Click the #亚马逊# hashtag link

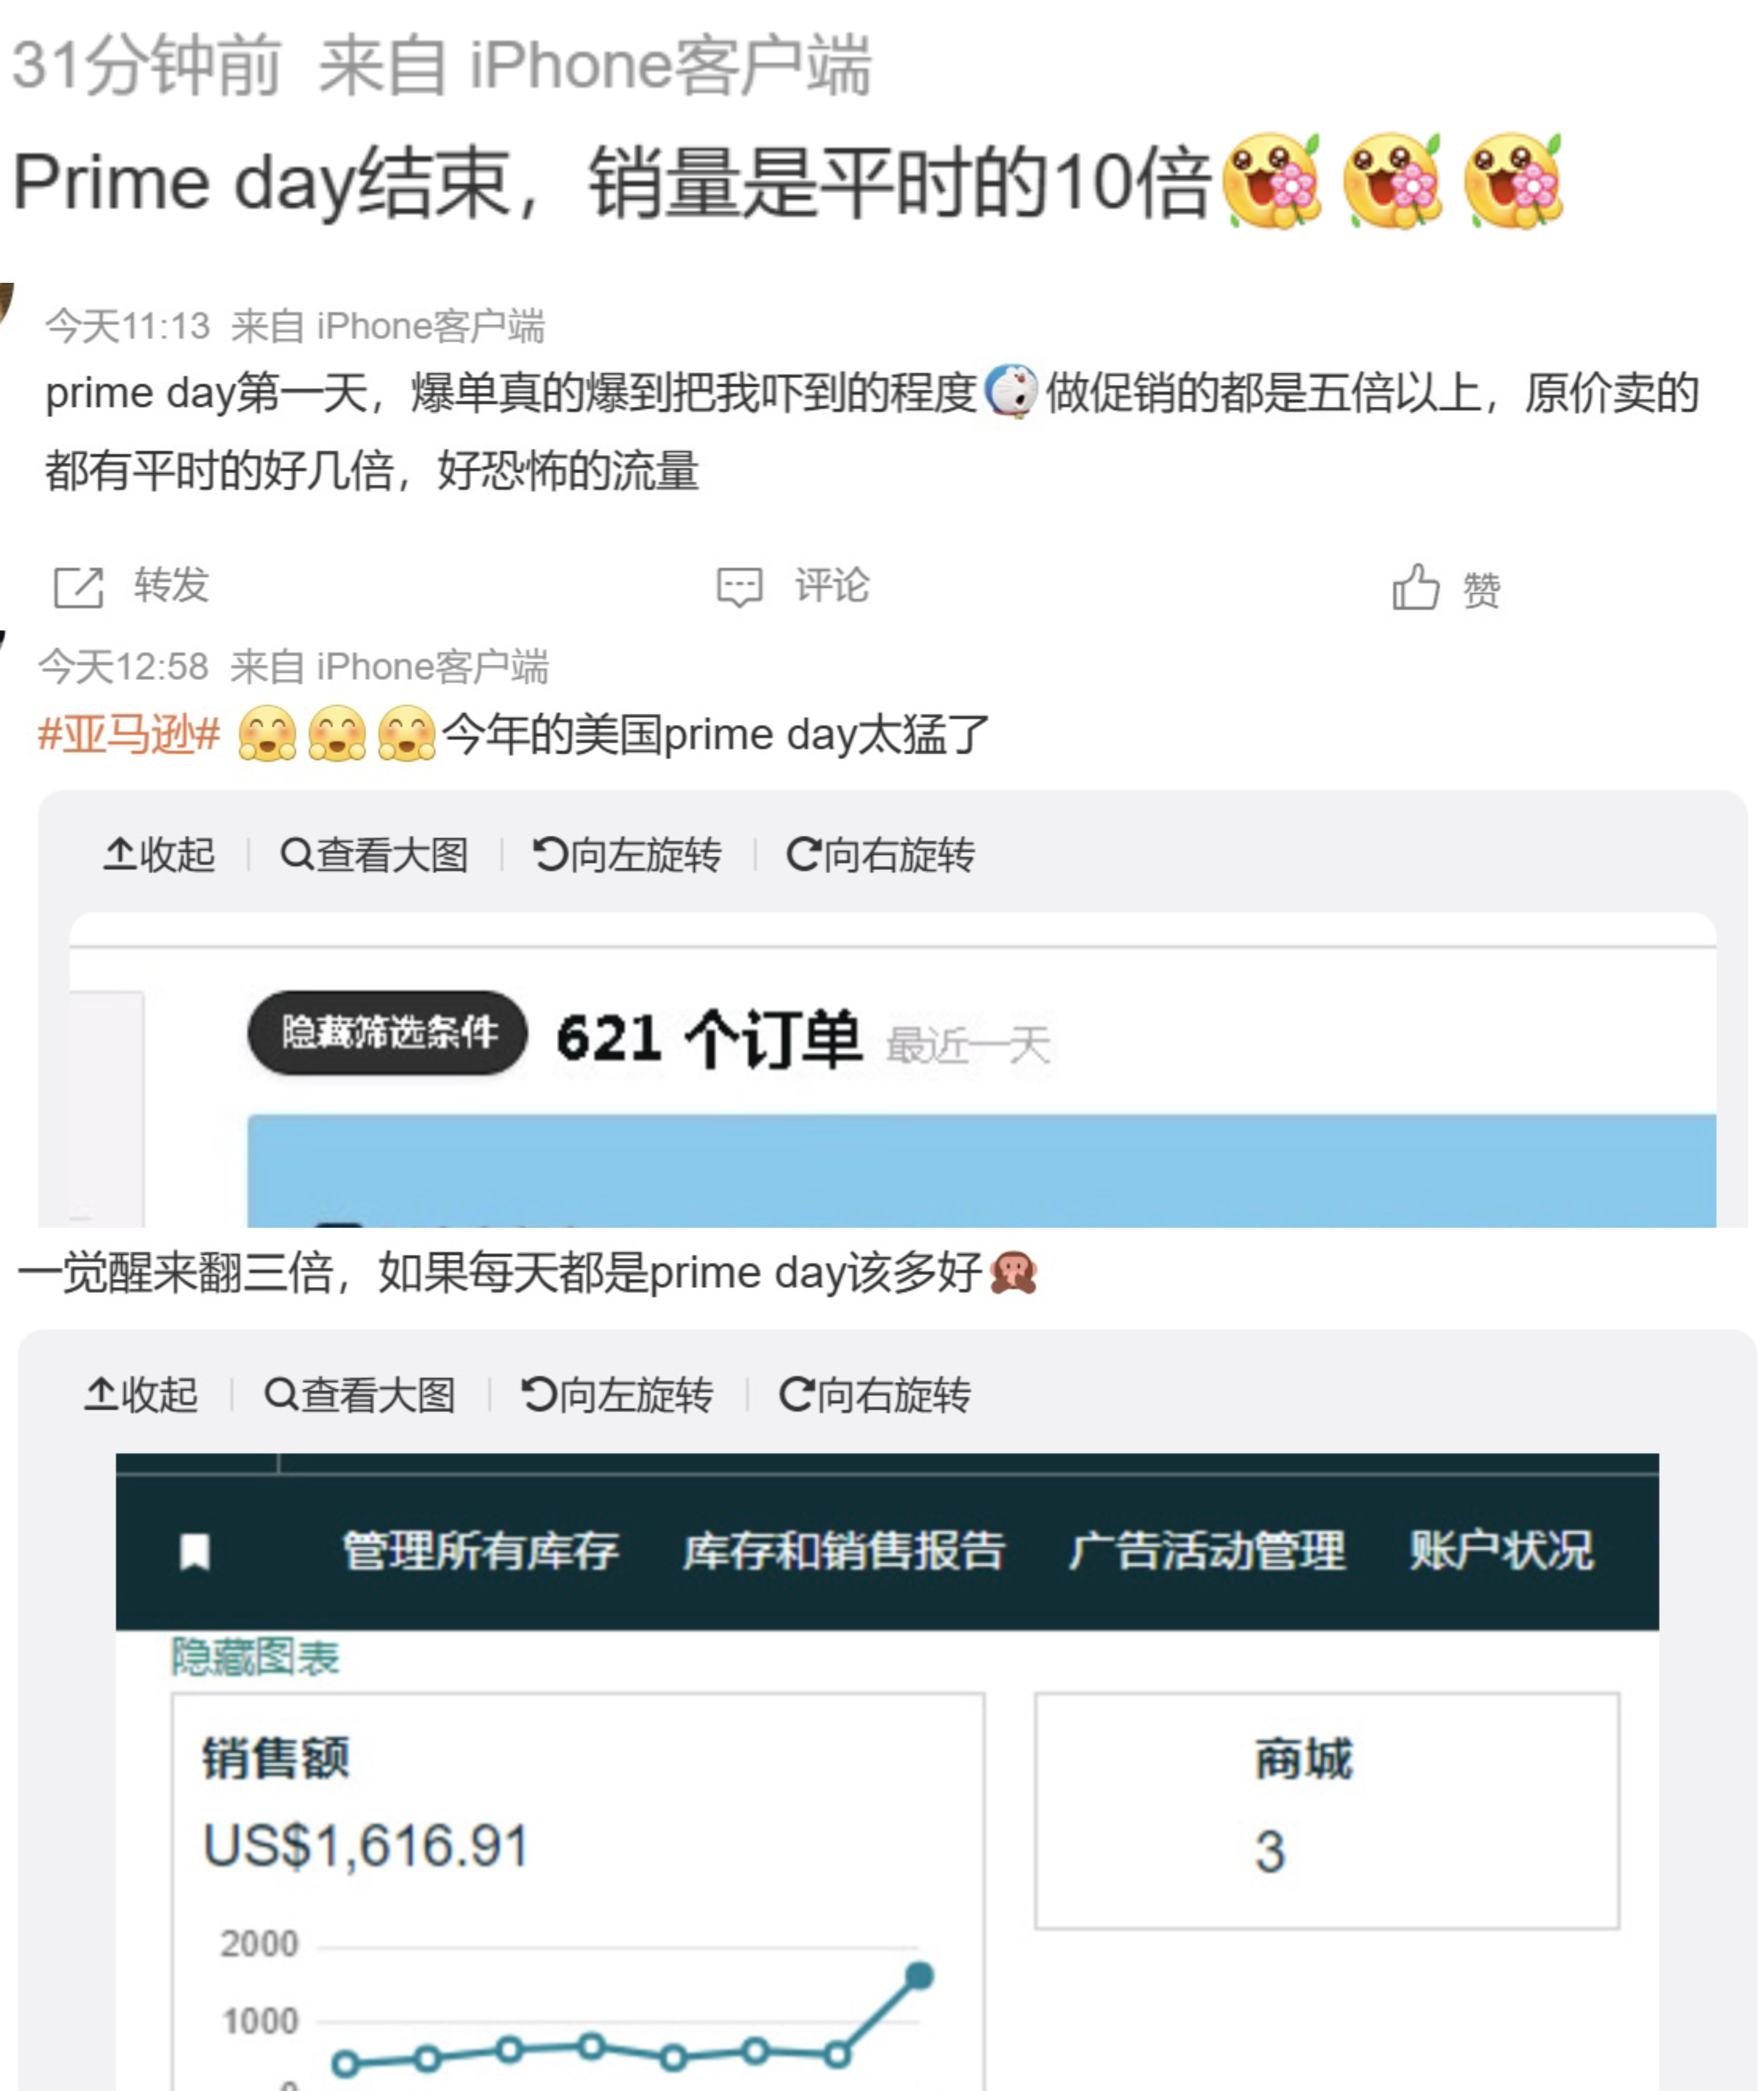coord(129,735)
